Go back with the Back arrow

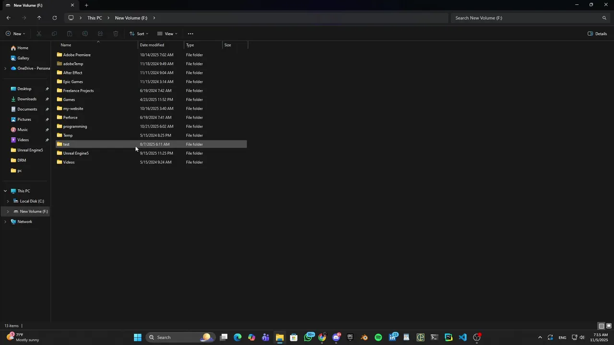coord(9,18)
